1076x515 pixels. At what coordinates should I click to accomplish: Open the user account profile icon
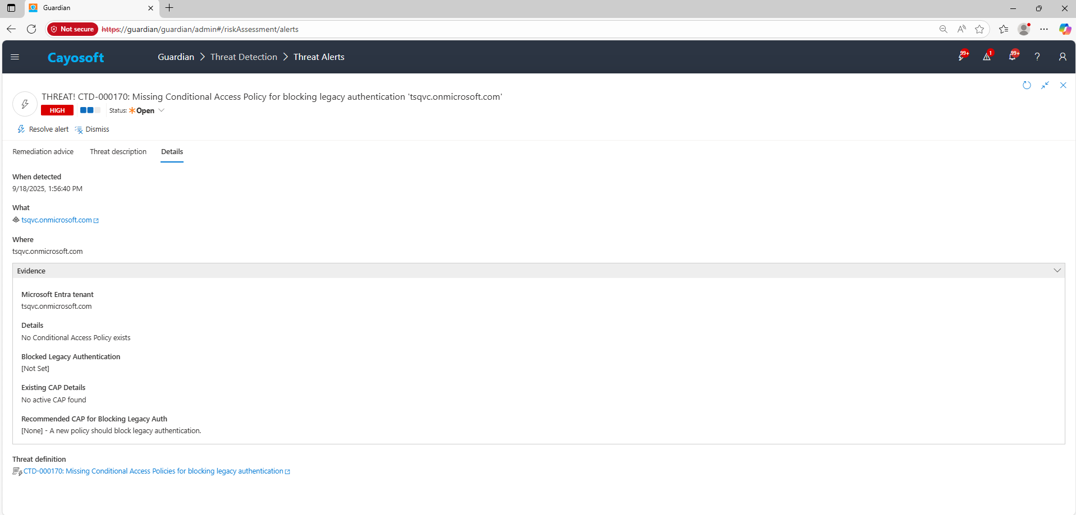(x=1063, y=57)
